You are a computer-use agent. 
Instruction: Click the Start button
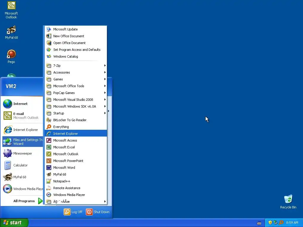pos(14,223)
